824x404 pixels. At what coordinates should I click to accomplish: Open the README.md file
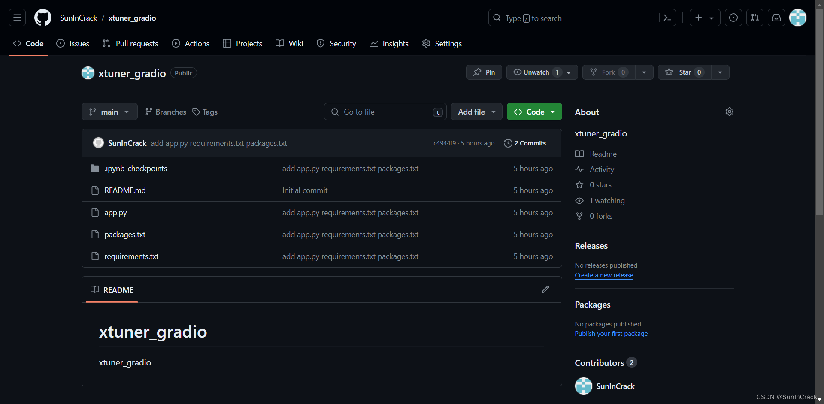tap(125, 190)
